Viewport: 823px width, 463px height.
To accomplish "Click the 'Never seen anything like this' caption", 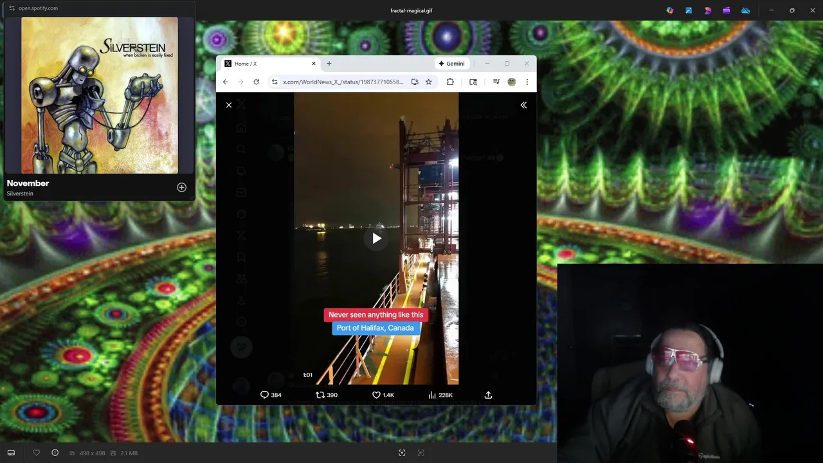I will [376, 314].
